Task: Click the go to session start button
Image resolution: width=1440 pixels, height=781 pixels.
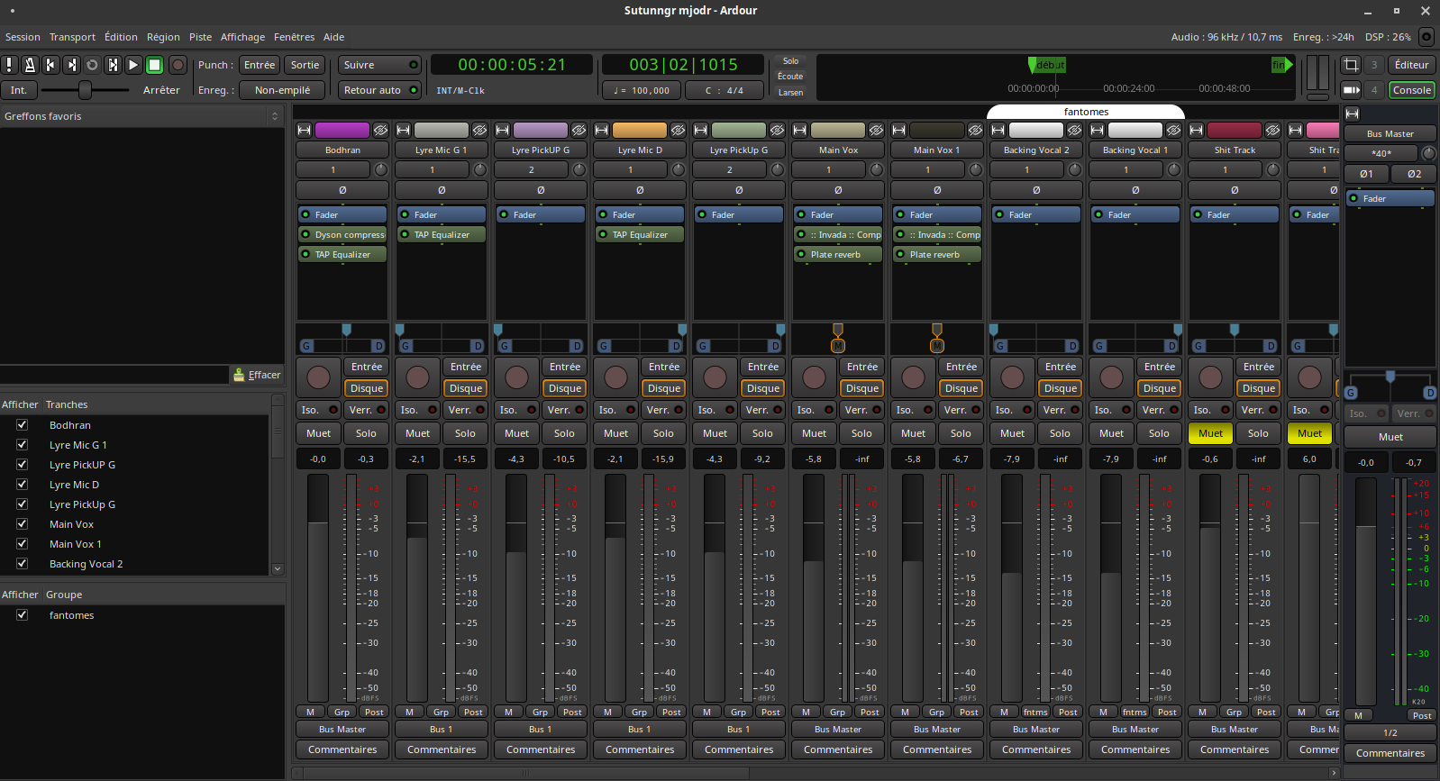Action: [51, 65]
